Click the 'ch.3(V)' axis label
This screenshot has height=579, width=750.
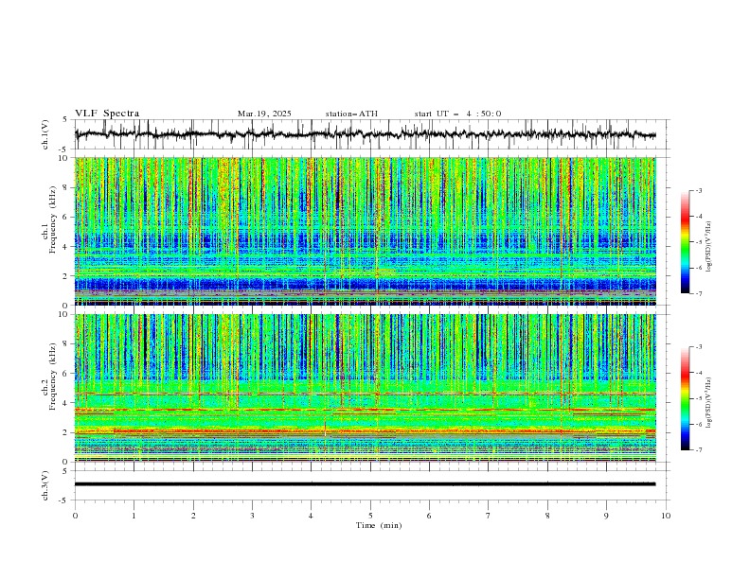click(45, 485)
